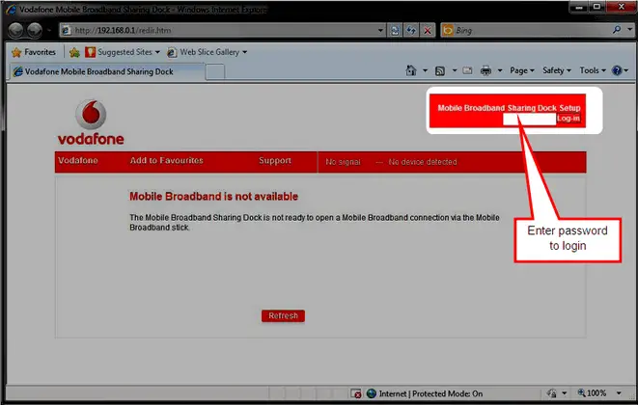This screenshot has width=638, height=405.
Task: Expand the zoom level dropdown arrow
Action: click(x=619, y=393)
